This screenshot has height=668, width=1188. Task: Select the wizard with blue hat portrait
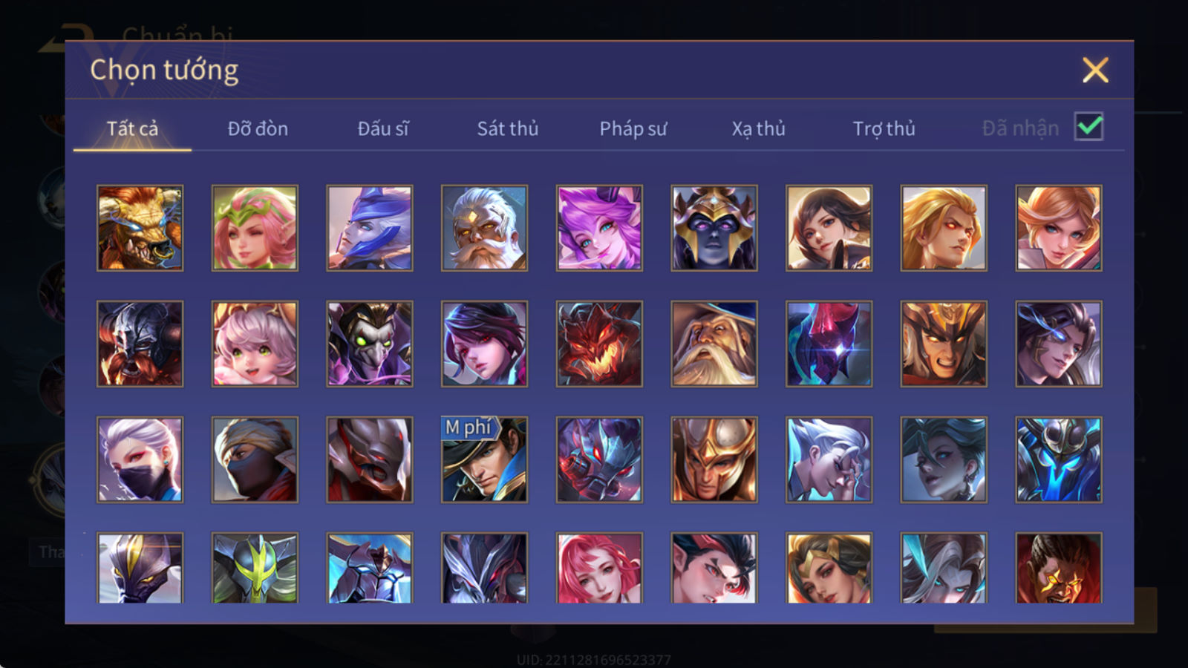(x=714, y=344)
